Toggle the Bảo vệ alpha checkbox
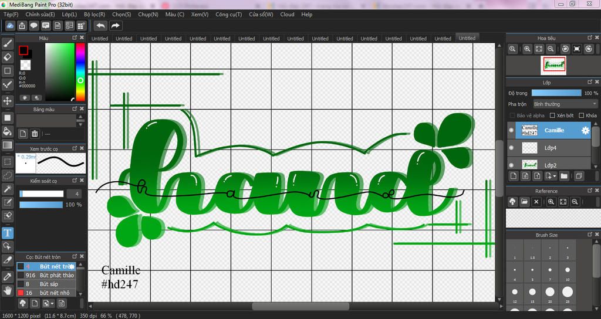The image size is (601, 319). 512,116
